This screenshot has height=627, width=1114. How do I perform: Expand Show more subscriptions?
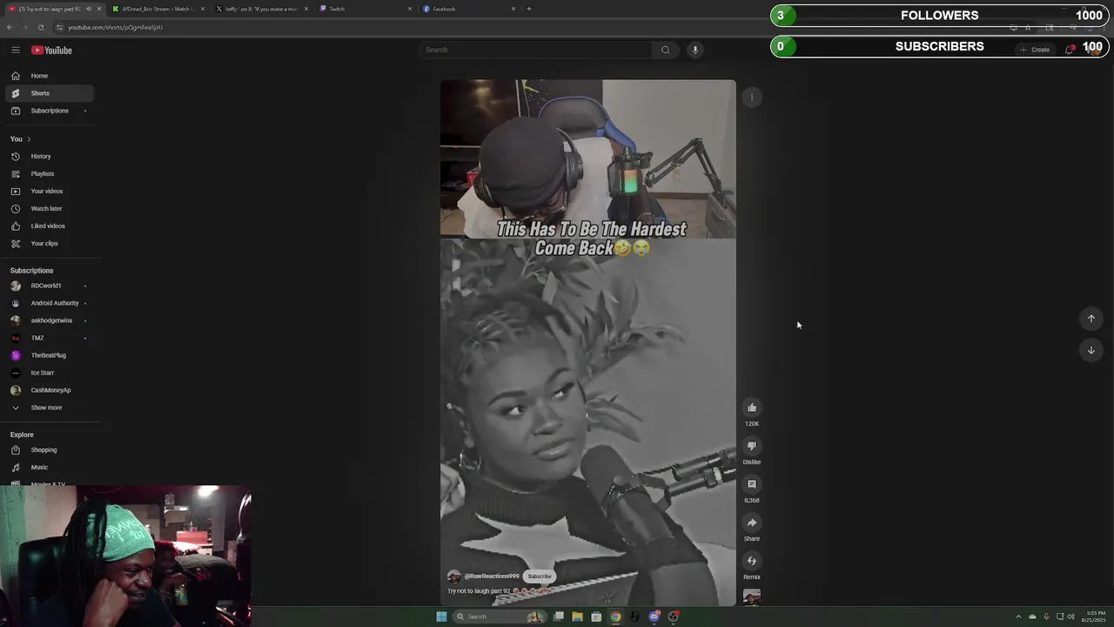[x=46, y=408]
